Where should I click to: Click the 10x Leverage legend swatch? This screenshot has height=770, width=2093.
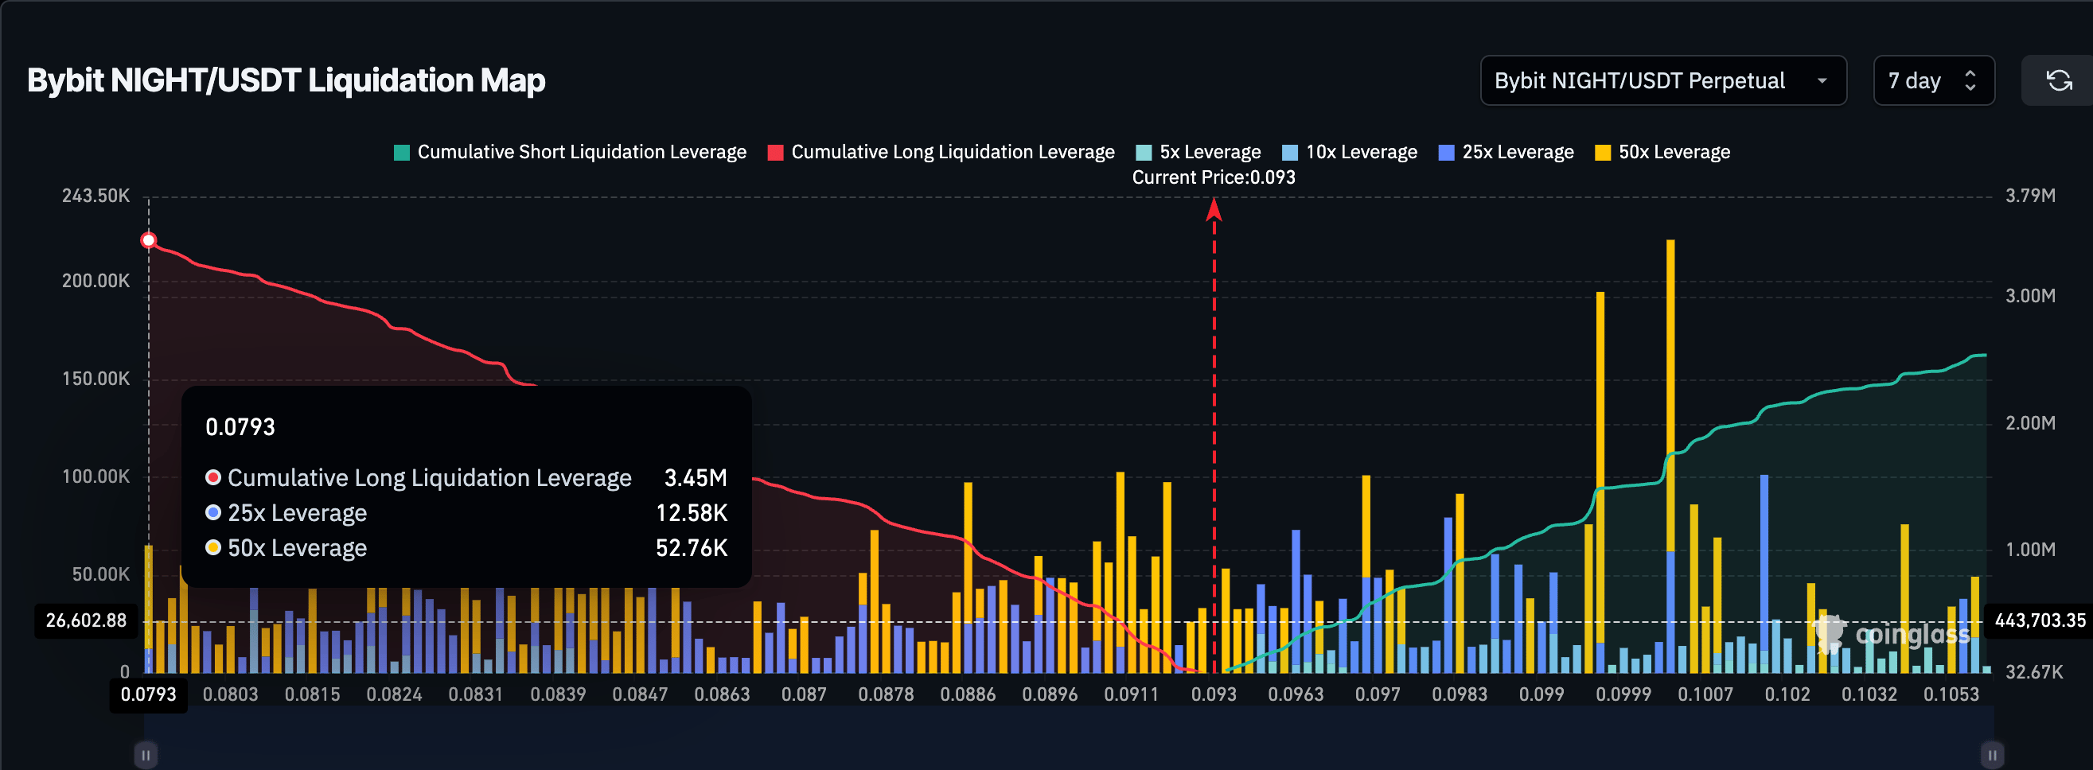[1289, 152]
